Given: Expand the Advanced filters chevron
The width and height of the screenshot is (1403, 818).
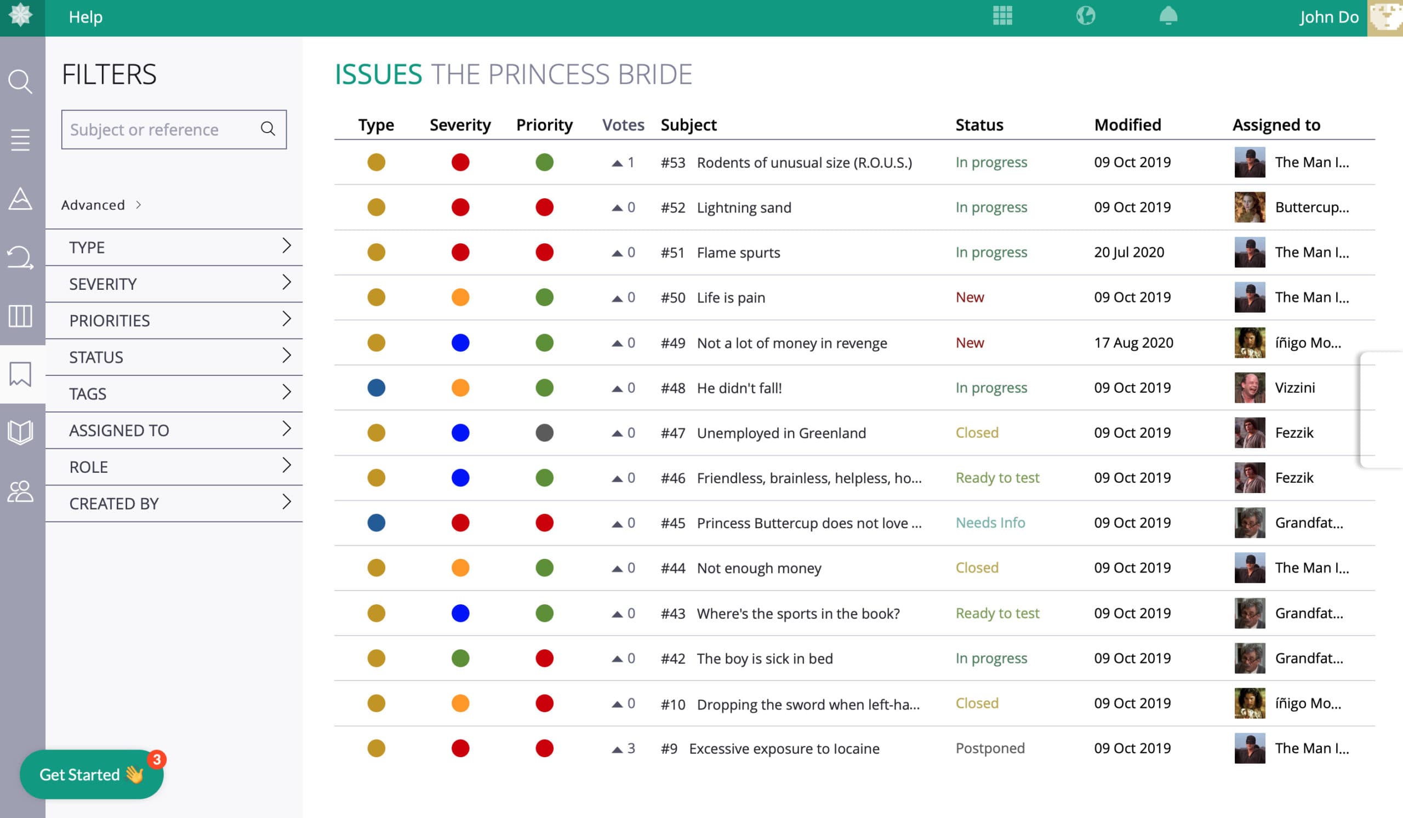Looking at the screenshot, I should (x=139, y=205).
